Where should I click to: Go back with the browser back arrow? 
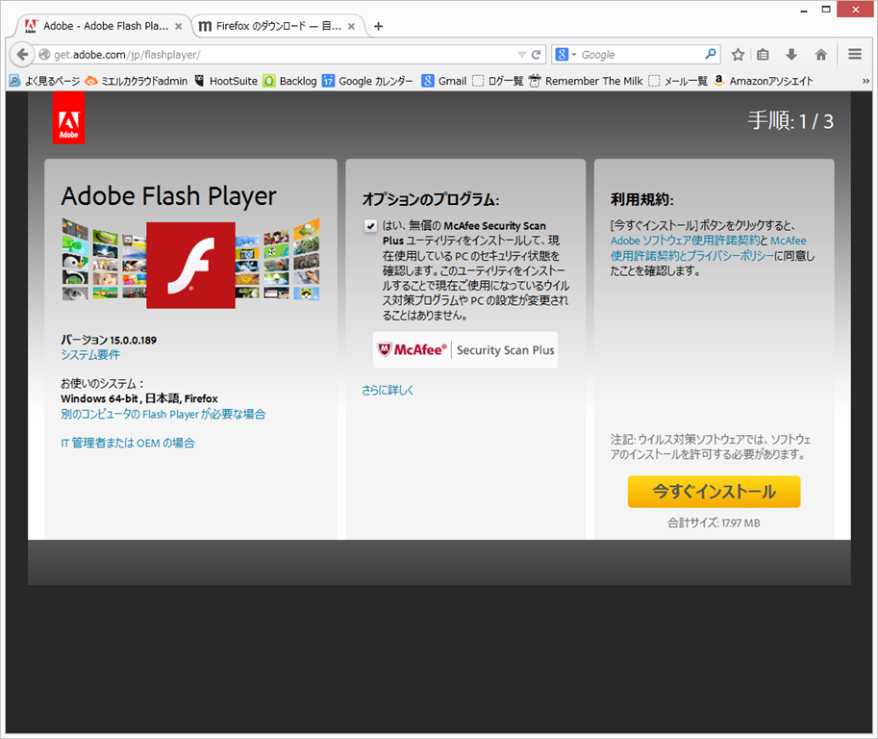(x=22, y=54)
